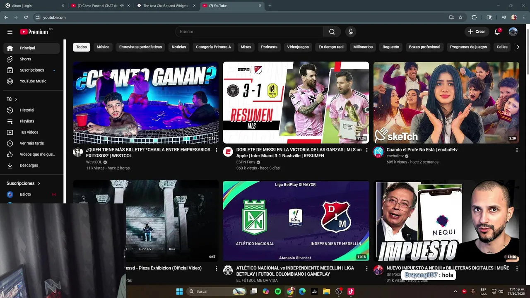Open the Windows Start menu
This screenshot has width=530, height=298.
click(x=179, y=291)
